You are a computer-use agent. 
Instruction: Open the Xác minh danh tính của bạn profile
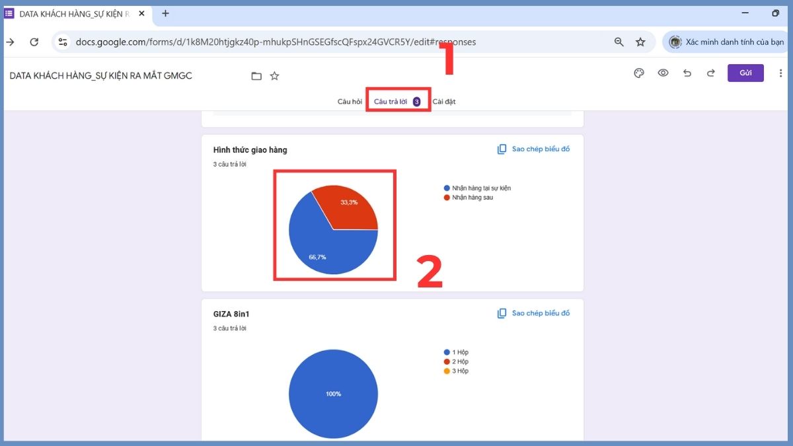point(725,42)
